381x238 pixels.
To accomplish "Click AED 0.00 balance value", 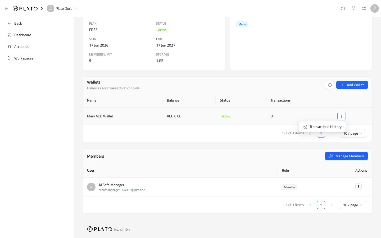I will 174,116.
